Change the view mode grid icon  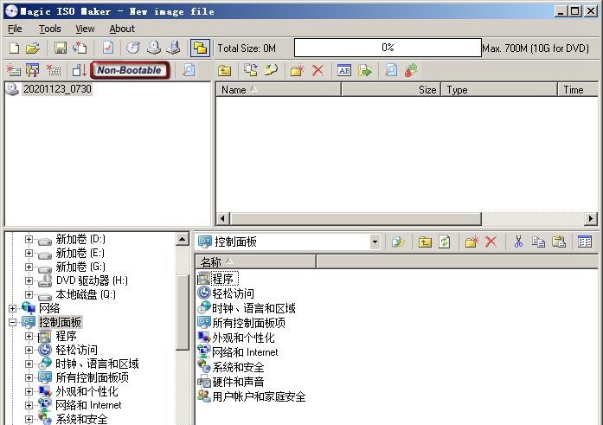coord(585,241)
